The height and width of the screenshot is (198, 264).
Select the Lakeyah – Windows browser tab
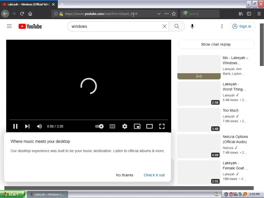[29, 4]
